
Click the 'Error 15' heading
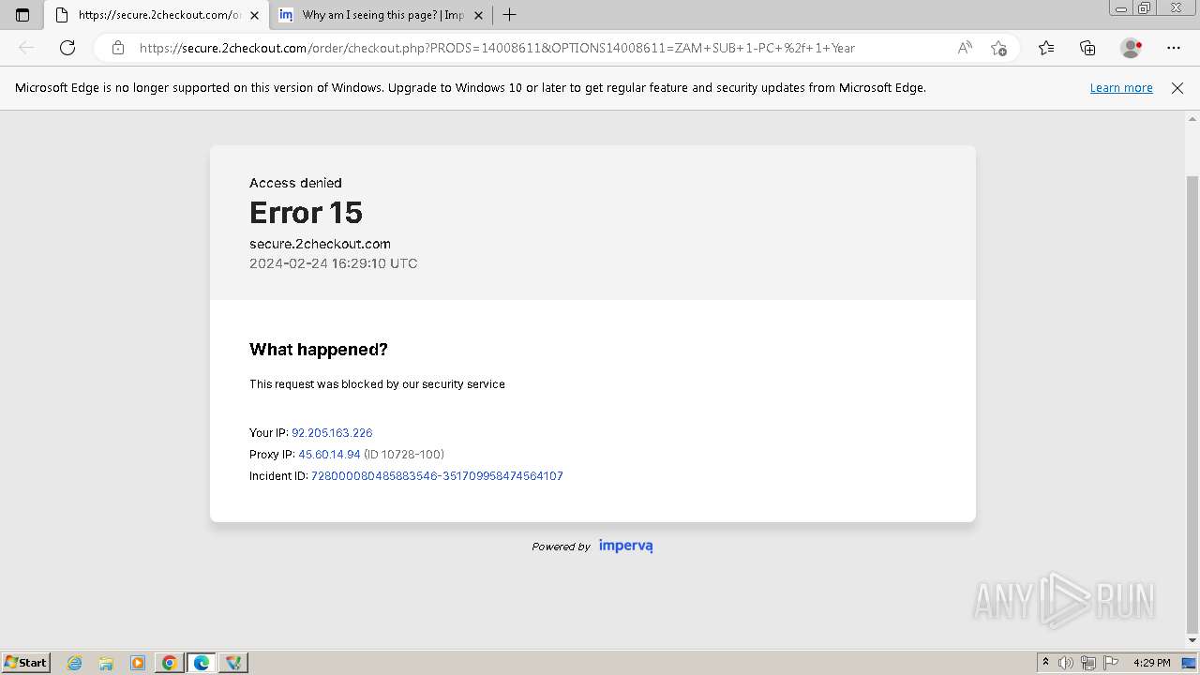click(x=306, y=213)
